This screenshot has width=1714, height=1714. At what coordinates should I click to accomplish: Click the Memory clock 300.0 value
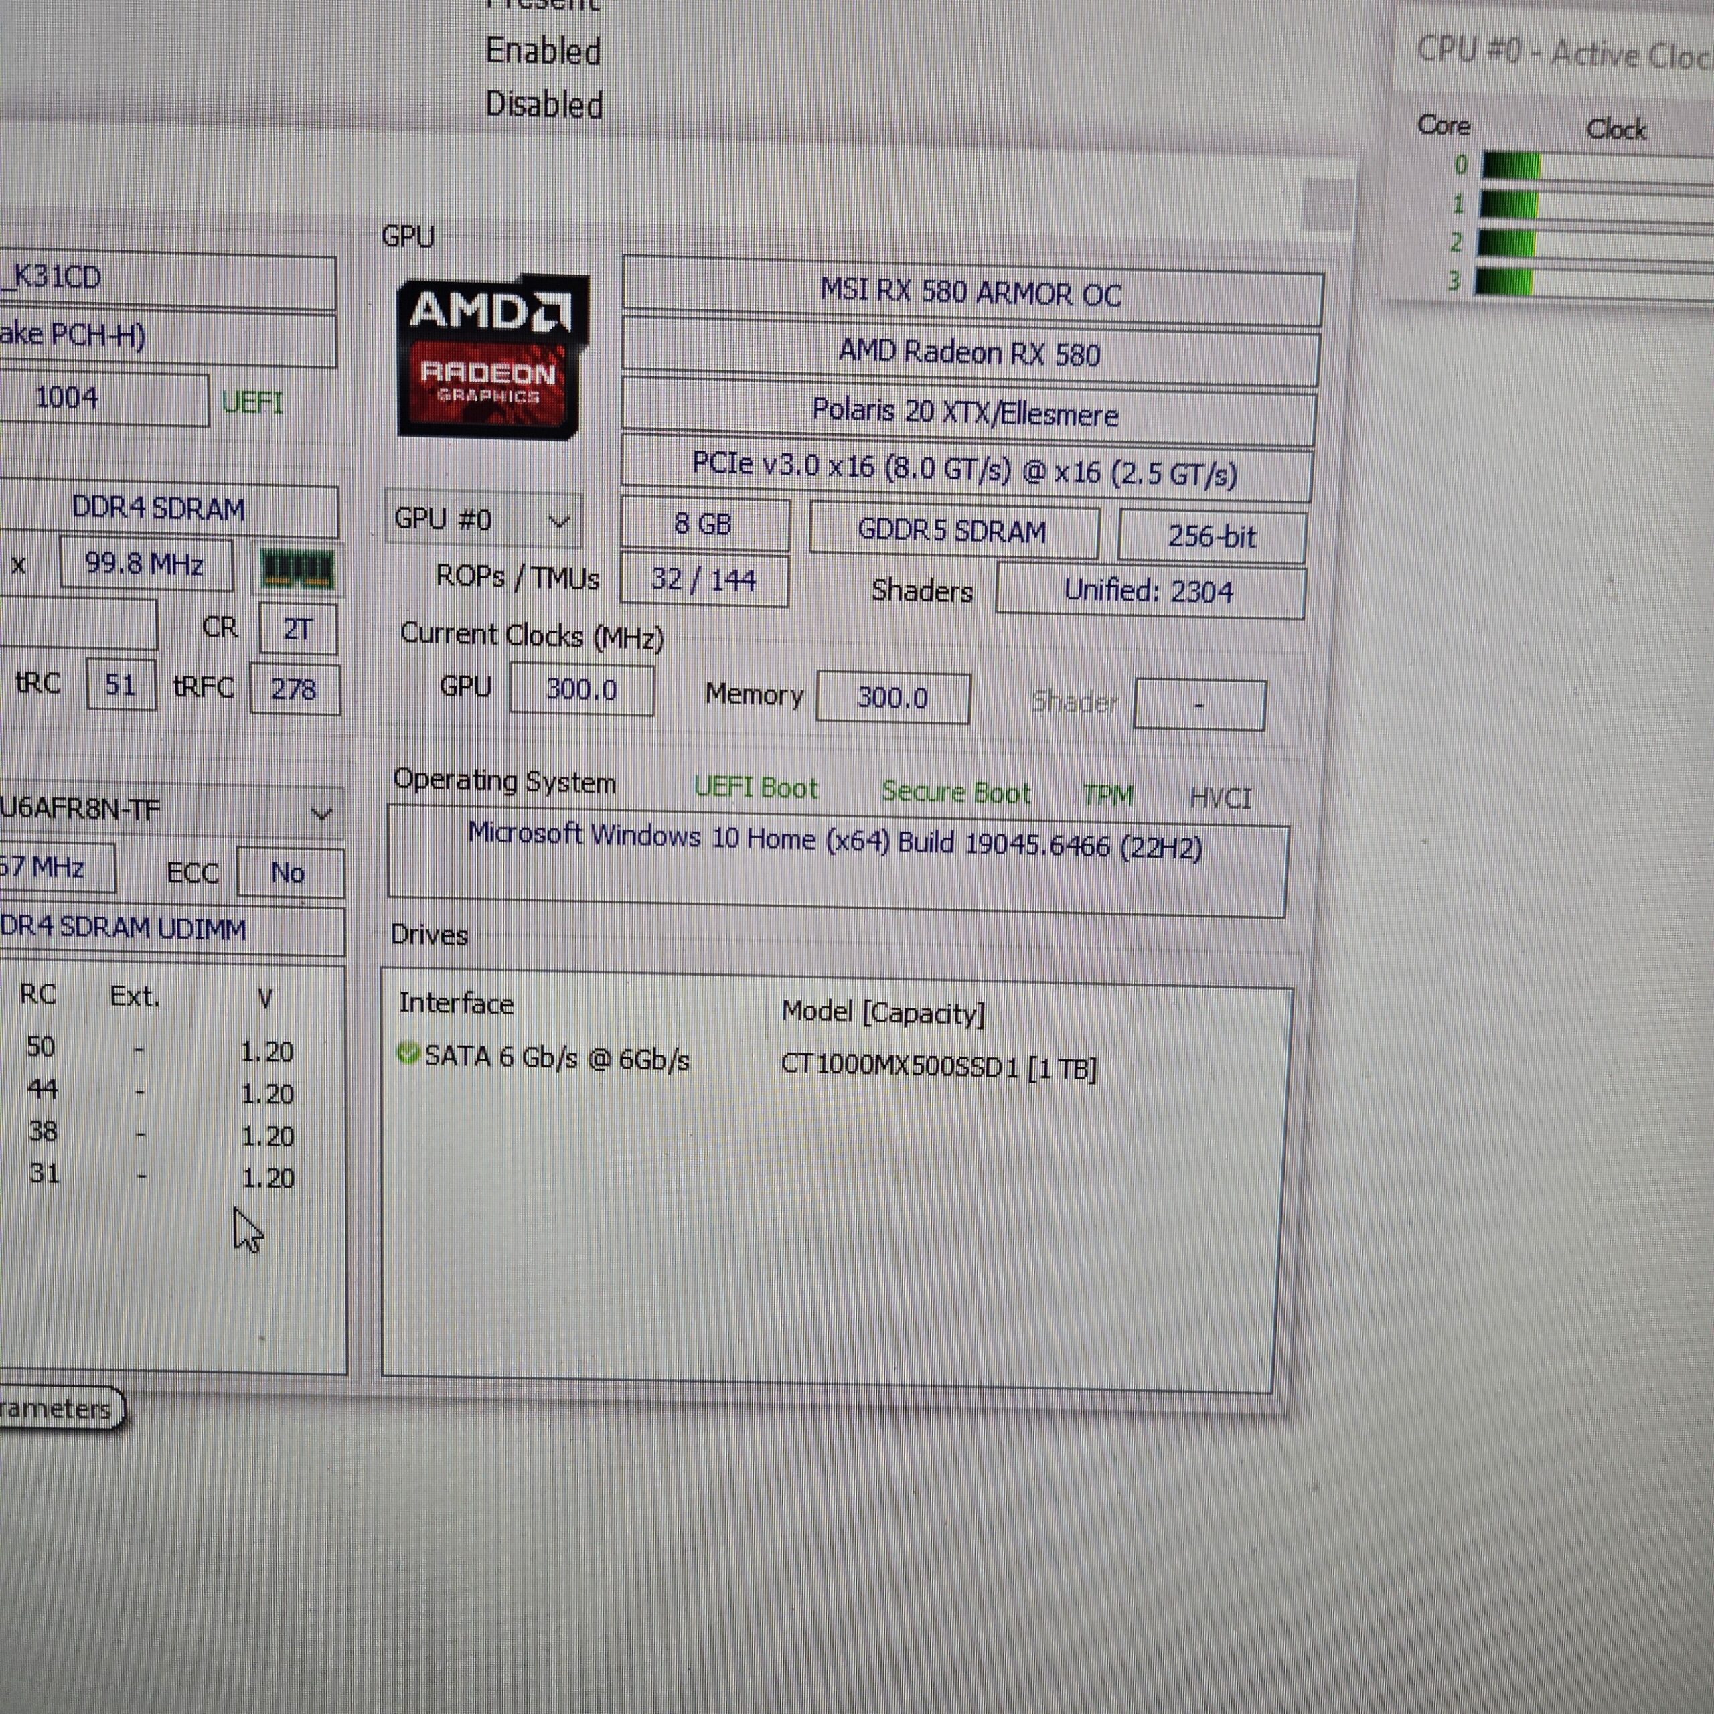[892, 697]
